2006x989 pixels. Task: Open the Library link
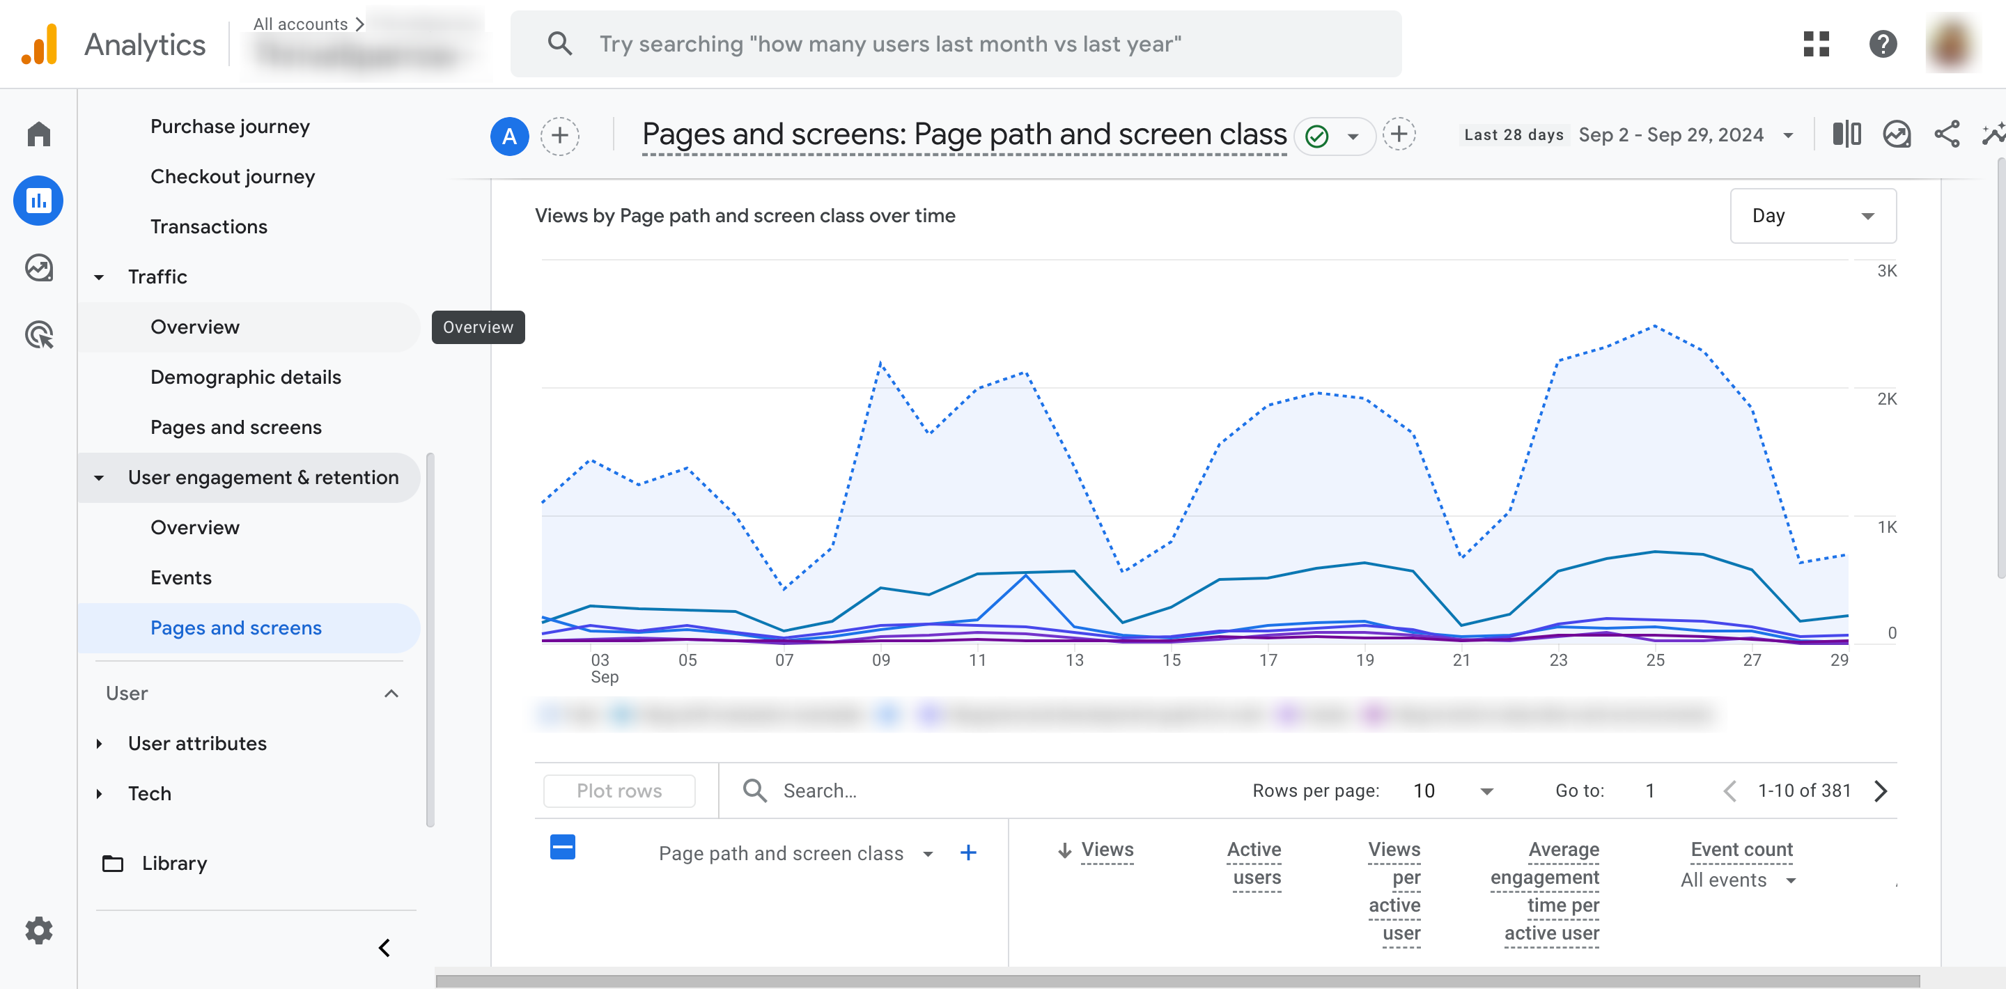pos(173,864)
